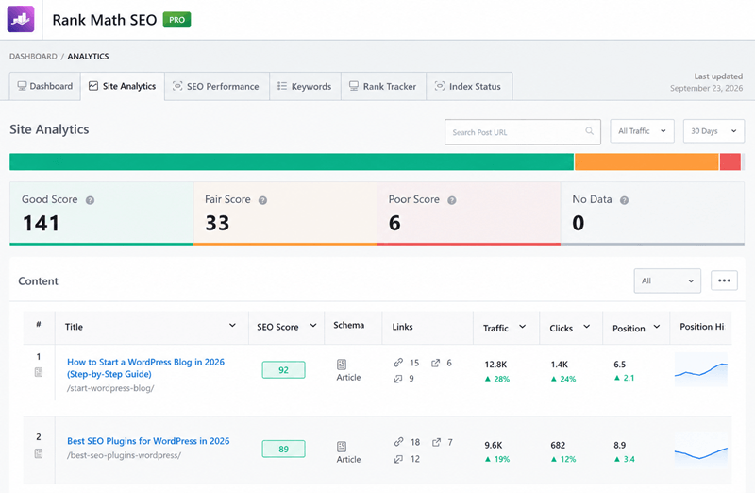This screenshot has width=755, height=493.
Task: Open the help icon beside No Data
Action: pos(624,200)
